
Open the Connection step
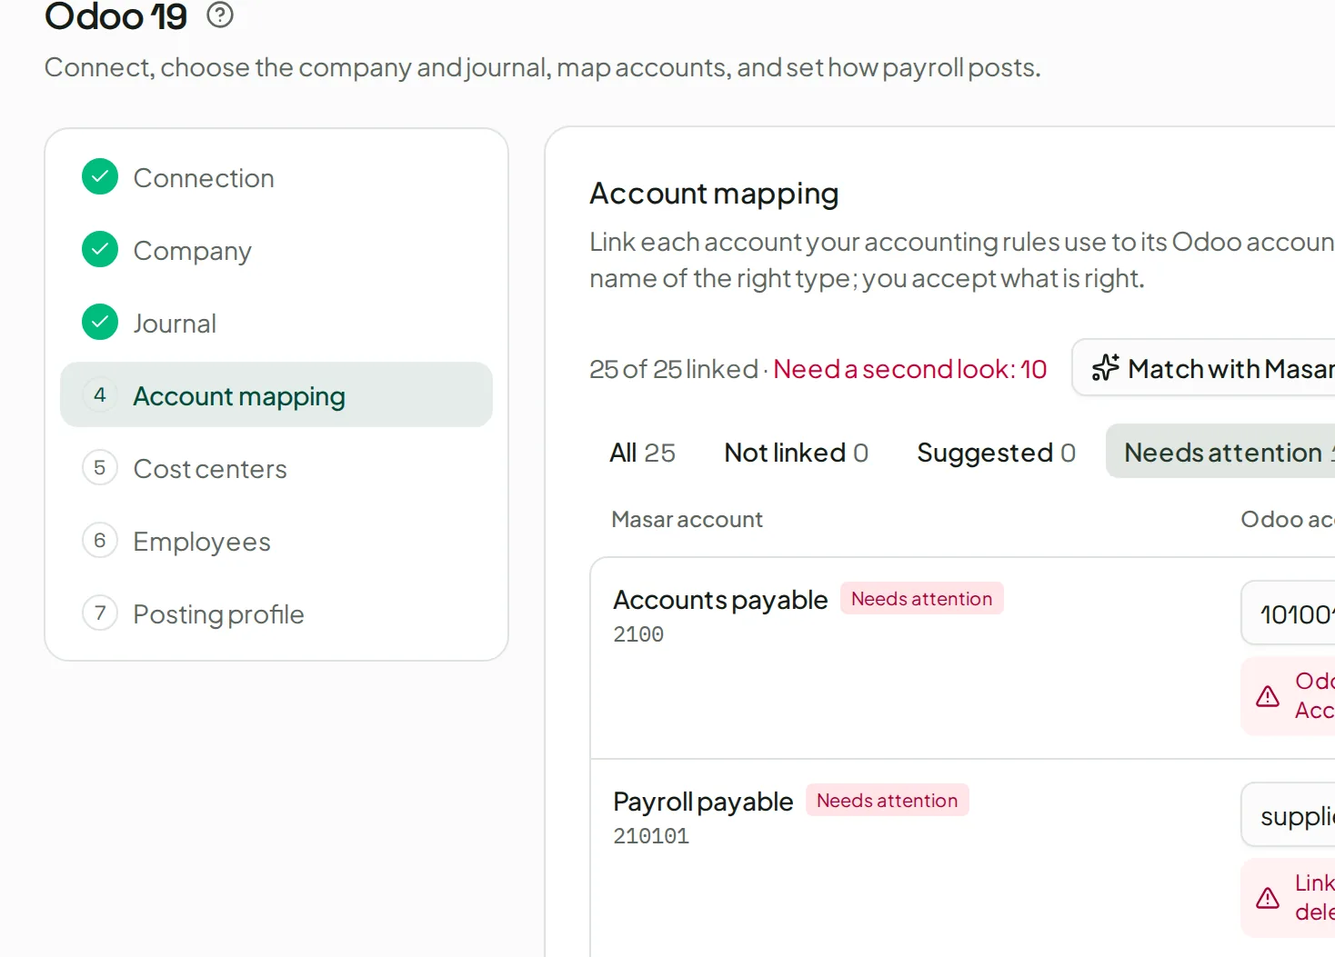(x=276, y=177)
